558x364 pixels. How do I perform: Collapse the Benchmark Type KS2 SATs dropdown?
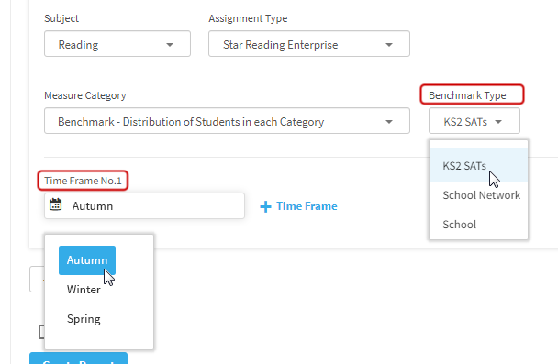474,121
